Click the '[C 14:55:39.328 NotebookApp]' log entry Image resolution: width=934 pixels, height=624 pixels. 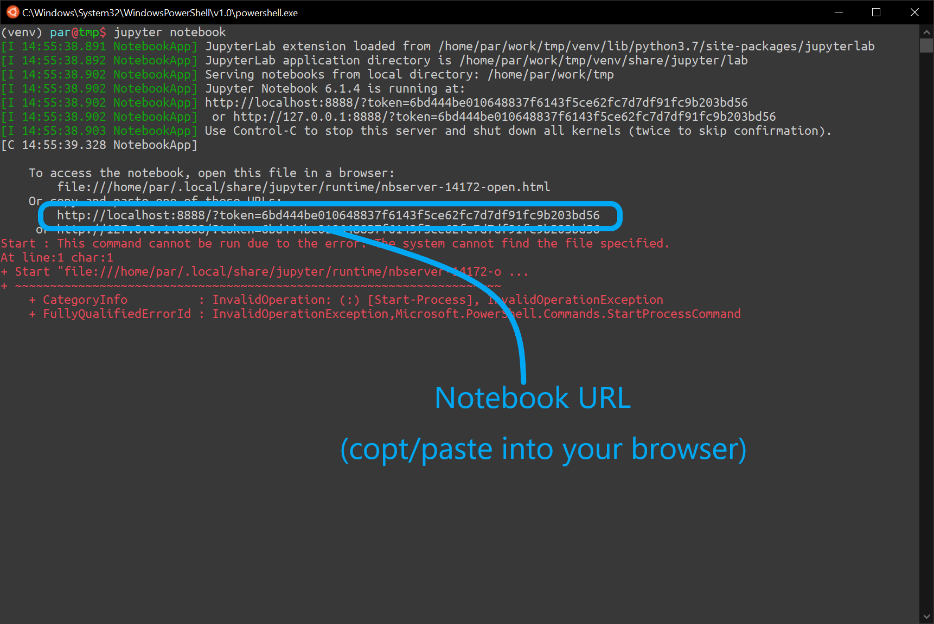(x=99, y=145)
